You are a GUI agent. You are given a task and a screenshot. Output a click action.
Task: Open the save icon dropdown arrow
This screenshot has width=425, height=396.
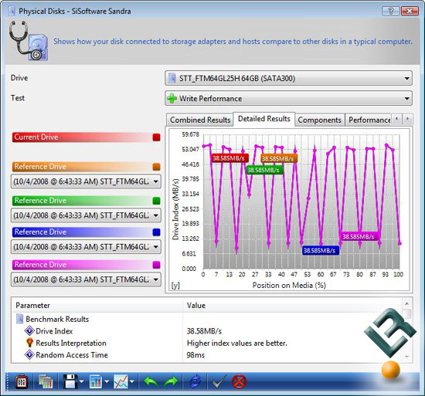click(82, 381)
